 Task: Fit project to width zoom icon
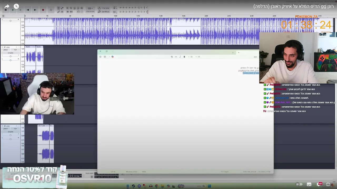(78, 8)
